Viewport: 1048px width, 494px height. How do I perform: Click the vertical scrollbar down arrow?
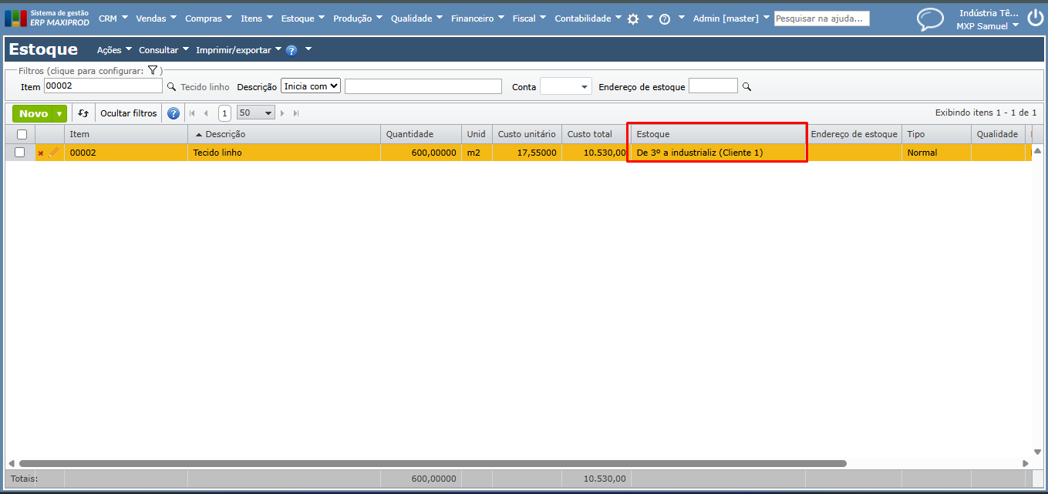(x=1037, y=452)
